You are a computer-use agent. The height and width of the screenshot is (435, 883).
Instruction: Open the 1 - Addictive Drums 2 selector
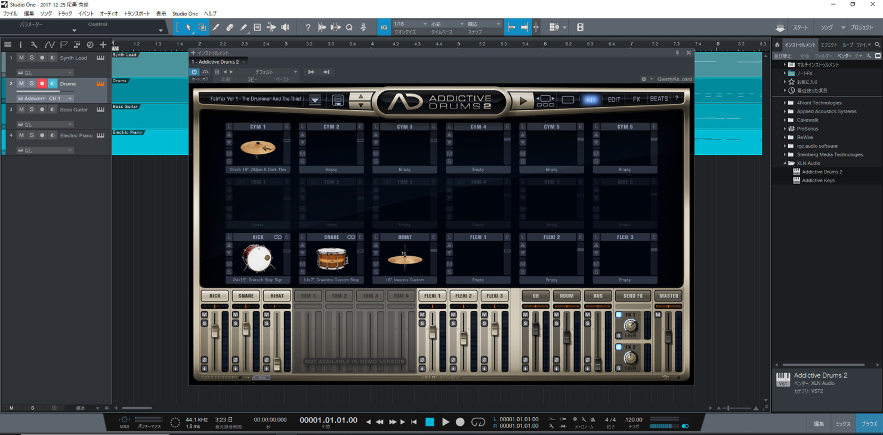(218, 62)
